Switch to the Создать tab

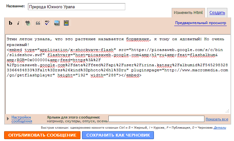coord(217,13)
